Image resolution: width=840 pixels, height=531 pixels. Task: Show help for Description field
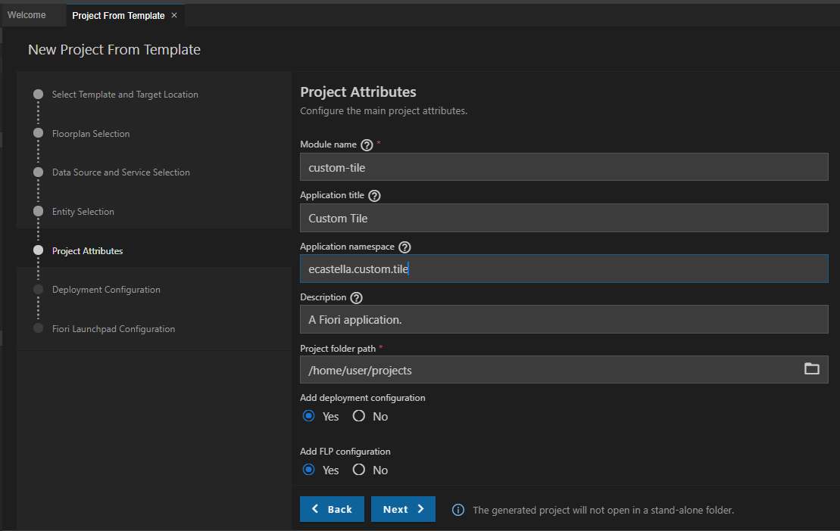click(356, 298)
